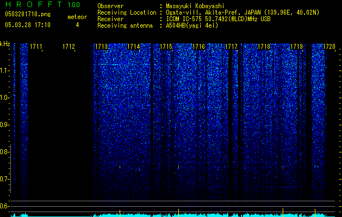Click the 1711 time axis label
342x217 pixels.
tap(36, 47)
